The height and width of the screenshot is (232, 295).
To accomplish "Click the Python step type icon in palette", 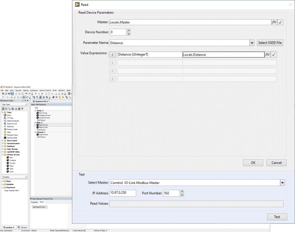I will click(22, 109).
